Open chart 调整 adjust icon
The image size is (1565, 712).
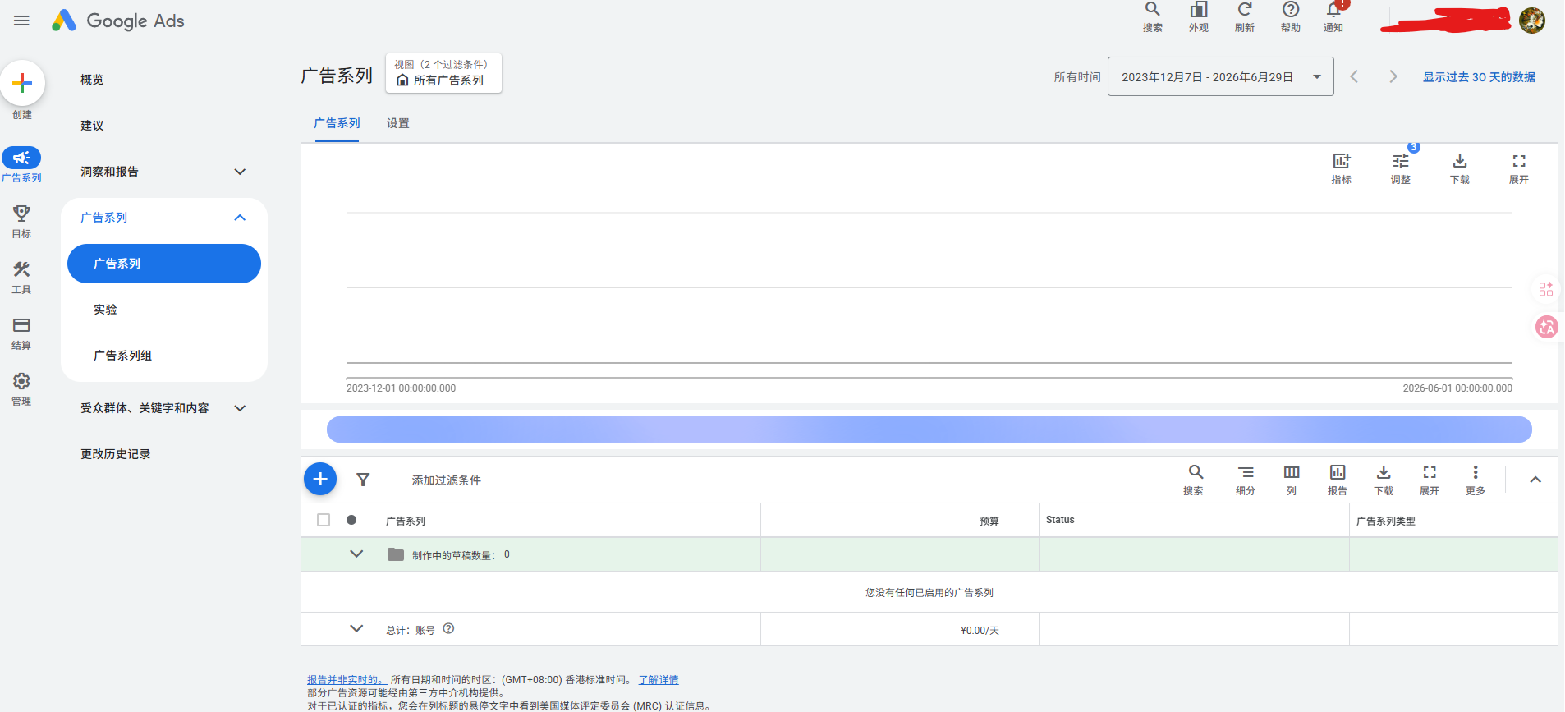coord(1401,168)
